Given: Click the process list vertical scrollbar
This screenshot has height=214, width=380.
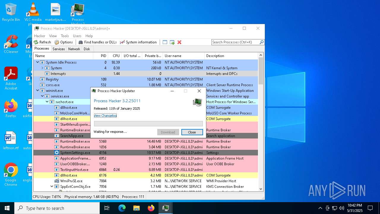Looking at the screenshot, I should coord(261,71).
